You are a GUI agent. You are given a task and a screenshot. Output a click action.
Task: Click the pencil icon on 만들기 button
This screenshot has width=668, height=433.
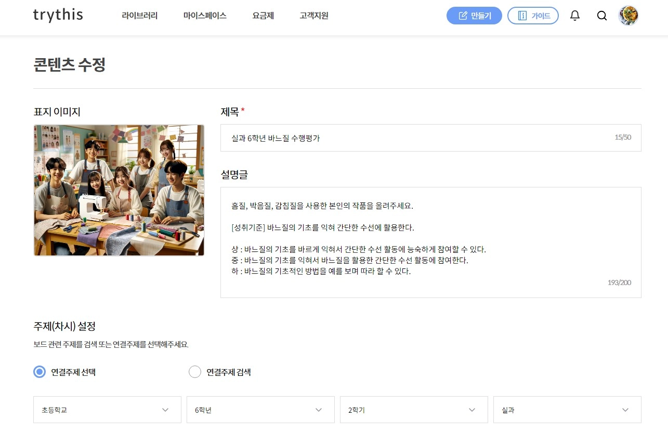point(463,16)
